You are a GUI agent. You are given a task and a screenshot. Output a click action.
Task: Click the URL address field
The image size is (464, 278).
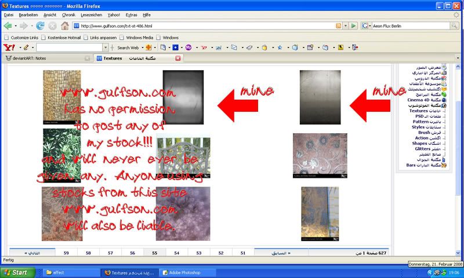(203, 26)
